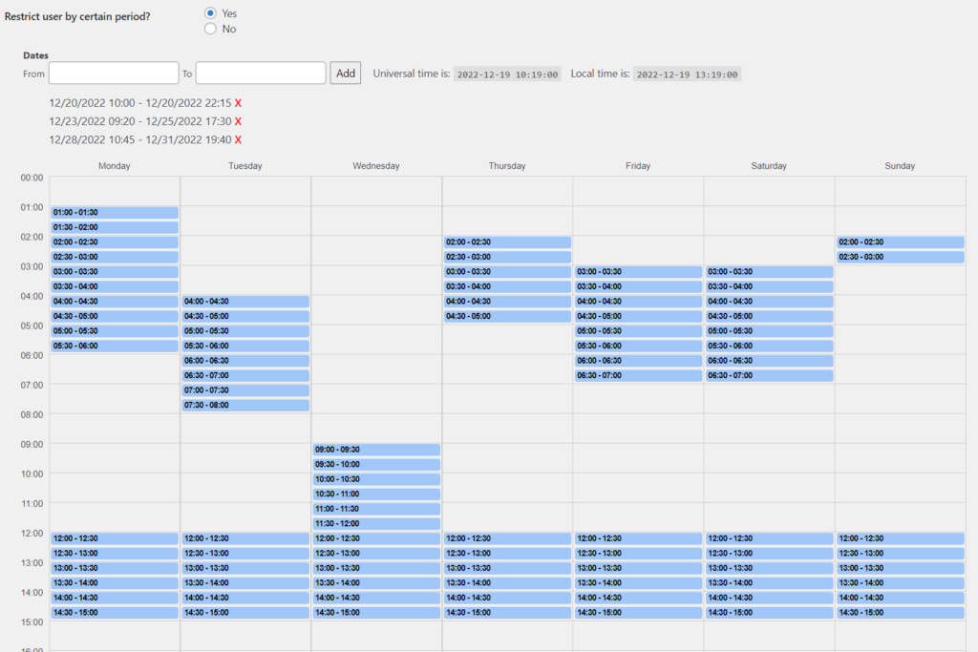
Task: Remove the 12/28/2022 10:45 date range
Action: click(238, 140)
